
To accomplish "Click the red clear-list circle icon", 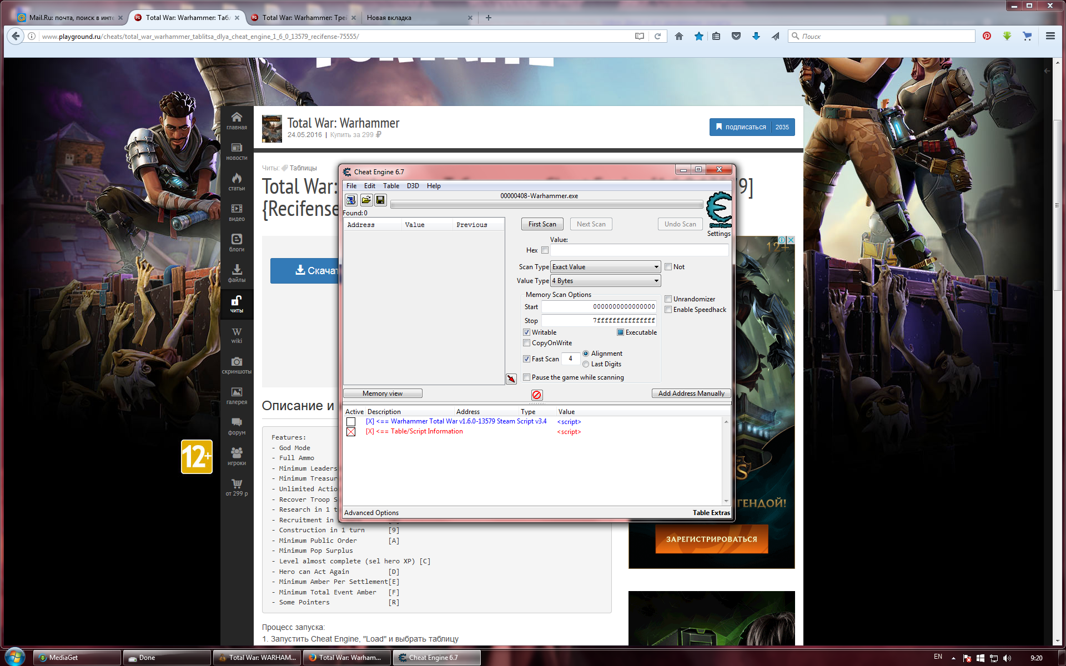I will 536,395.
